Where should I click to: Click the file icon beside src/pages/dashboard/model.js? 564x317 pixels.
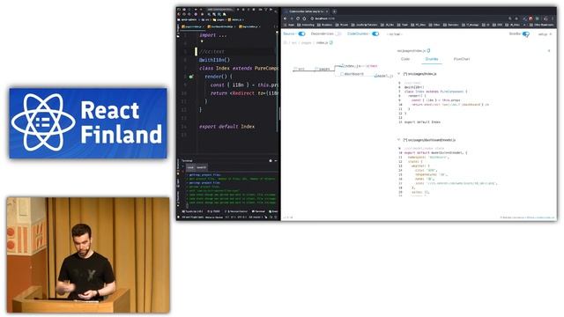click(405, 140)
